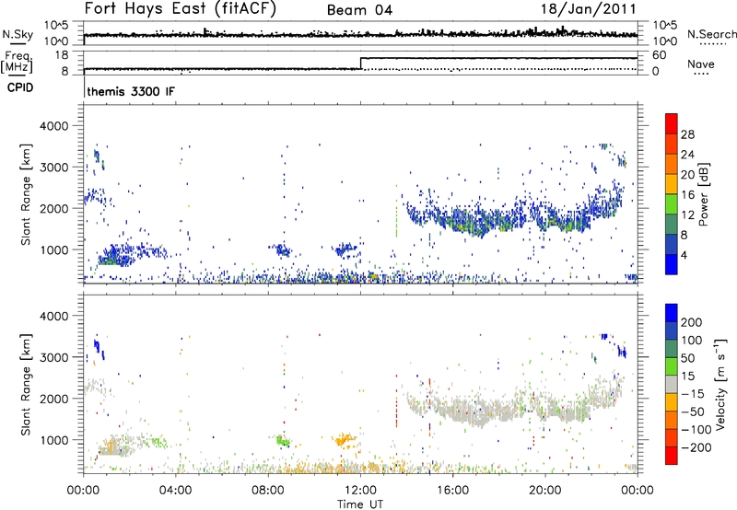Select '4000' tick in the power panel
737x510 pixels.
click(54, 126)
